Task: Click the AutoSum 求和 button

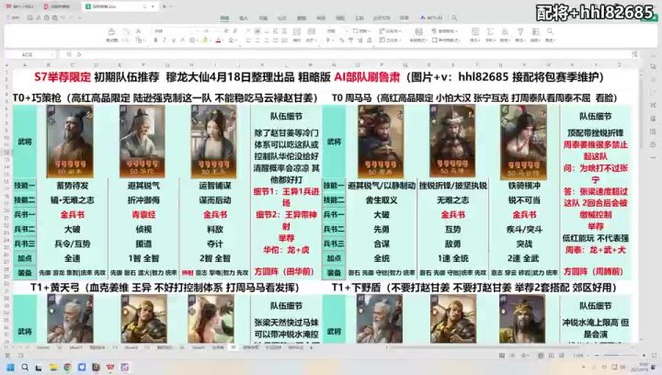Action: coord(490,35)
